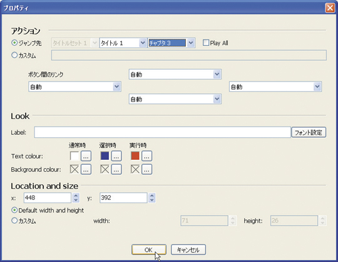
Task: Open the right-side 自動 link dropdown
Action: click(317, 86)
